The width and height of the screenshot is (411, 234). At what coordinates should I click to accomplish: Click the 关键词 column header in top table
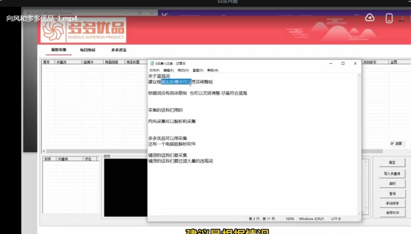68,62
